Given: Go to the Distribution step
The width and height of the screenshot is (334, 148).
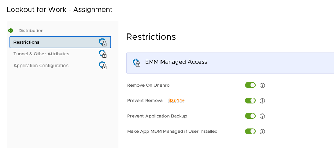Looking at the screenshot, I should click(x=31, y=31).
